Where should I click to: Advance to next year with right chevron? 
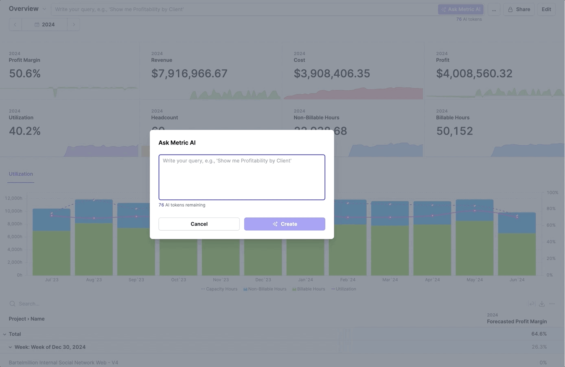[74, 24]
